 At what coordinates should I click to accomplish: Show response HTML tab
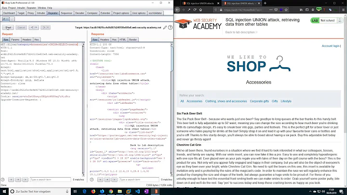click(x=122, y=40)
